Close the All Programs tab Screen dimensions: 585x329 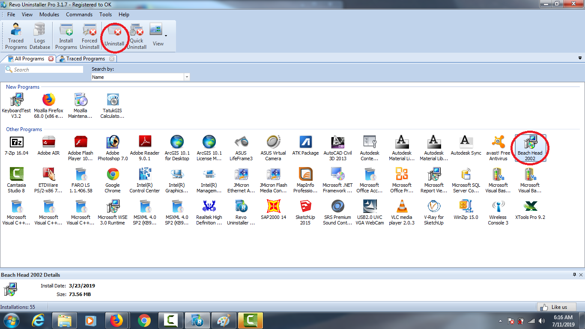(x=51, y=59)
